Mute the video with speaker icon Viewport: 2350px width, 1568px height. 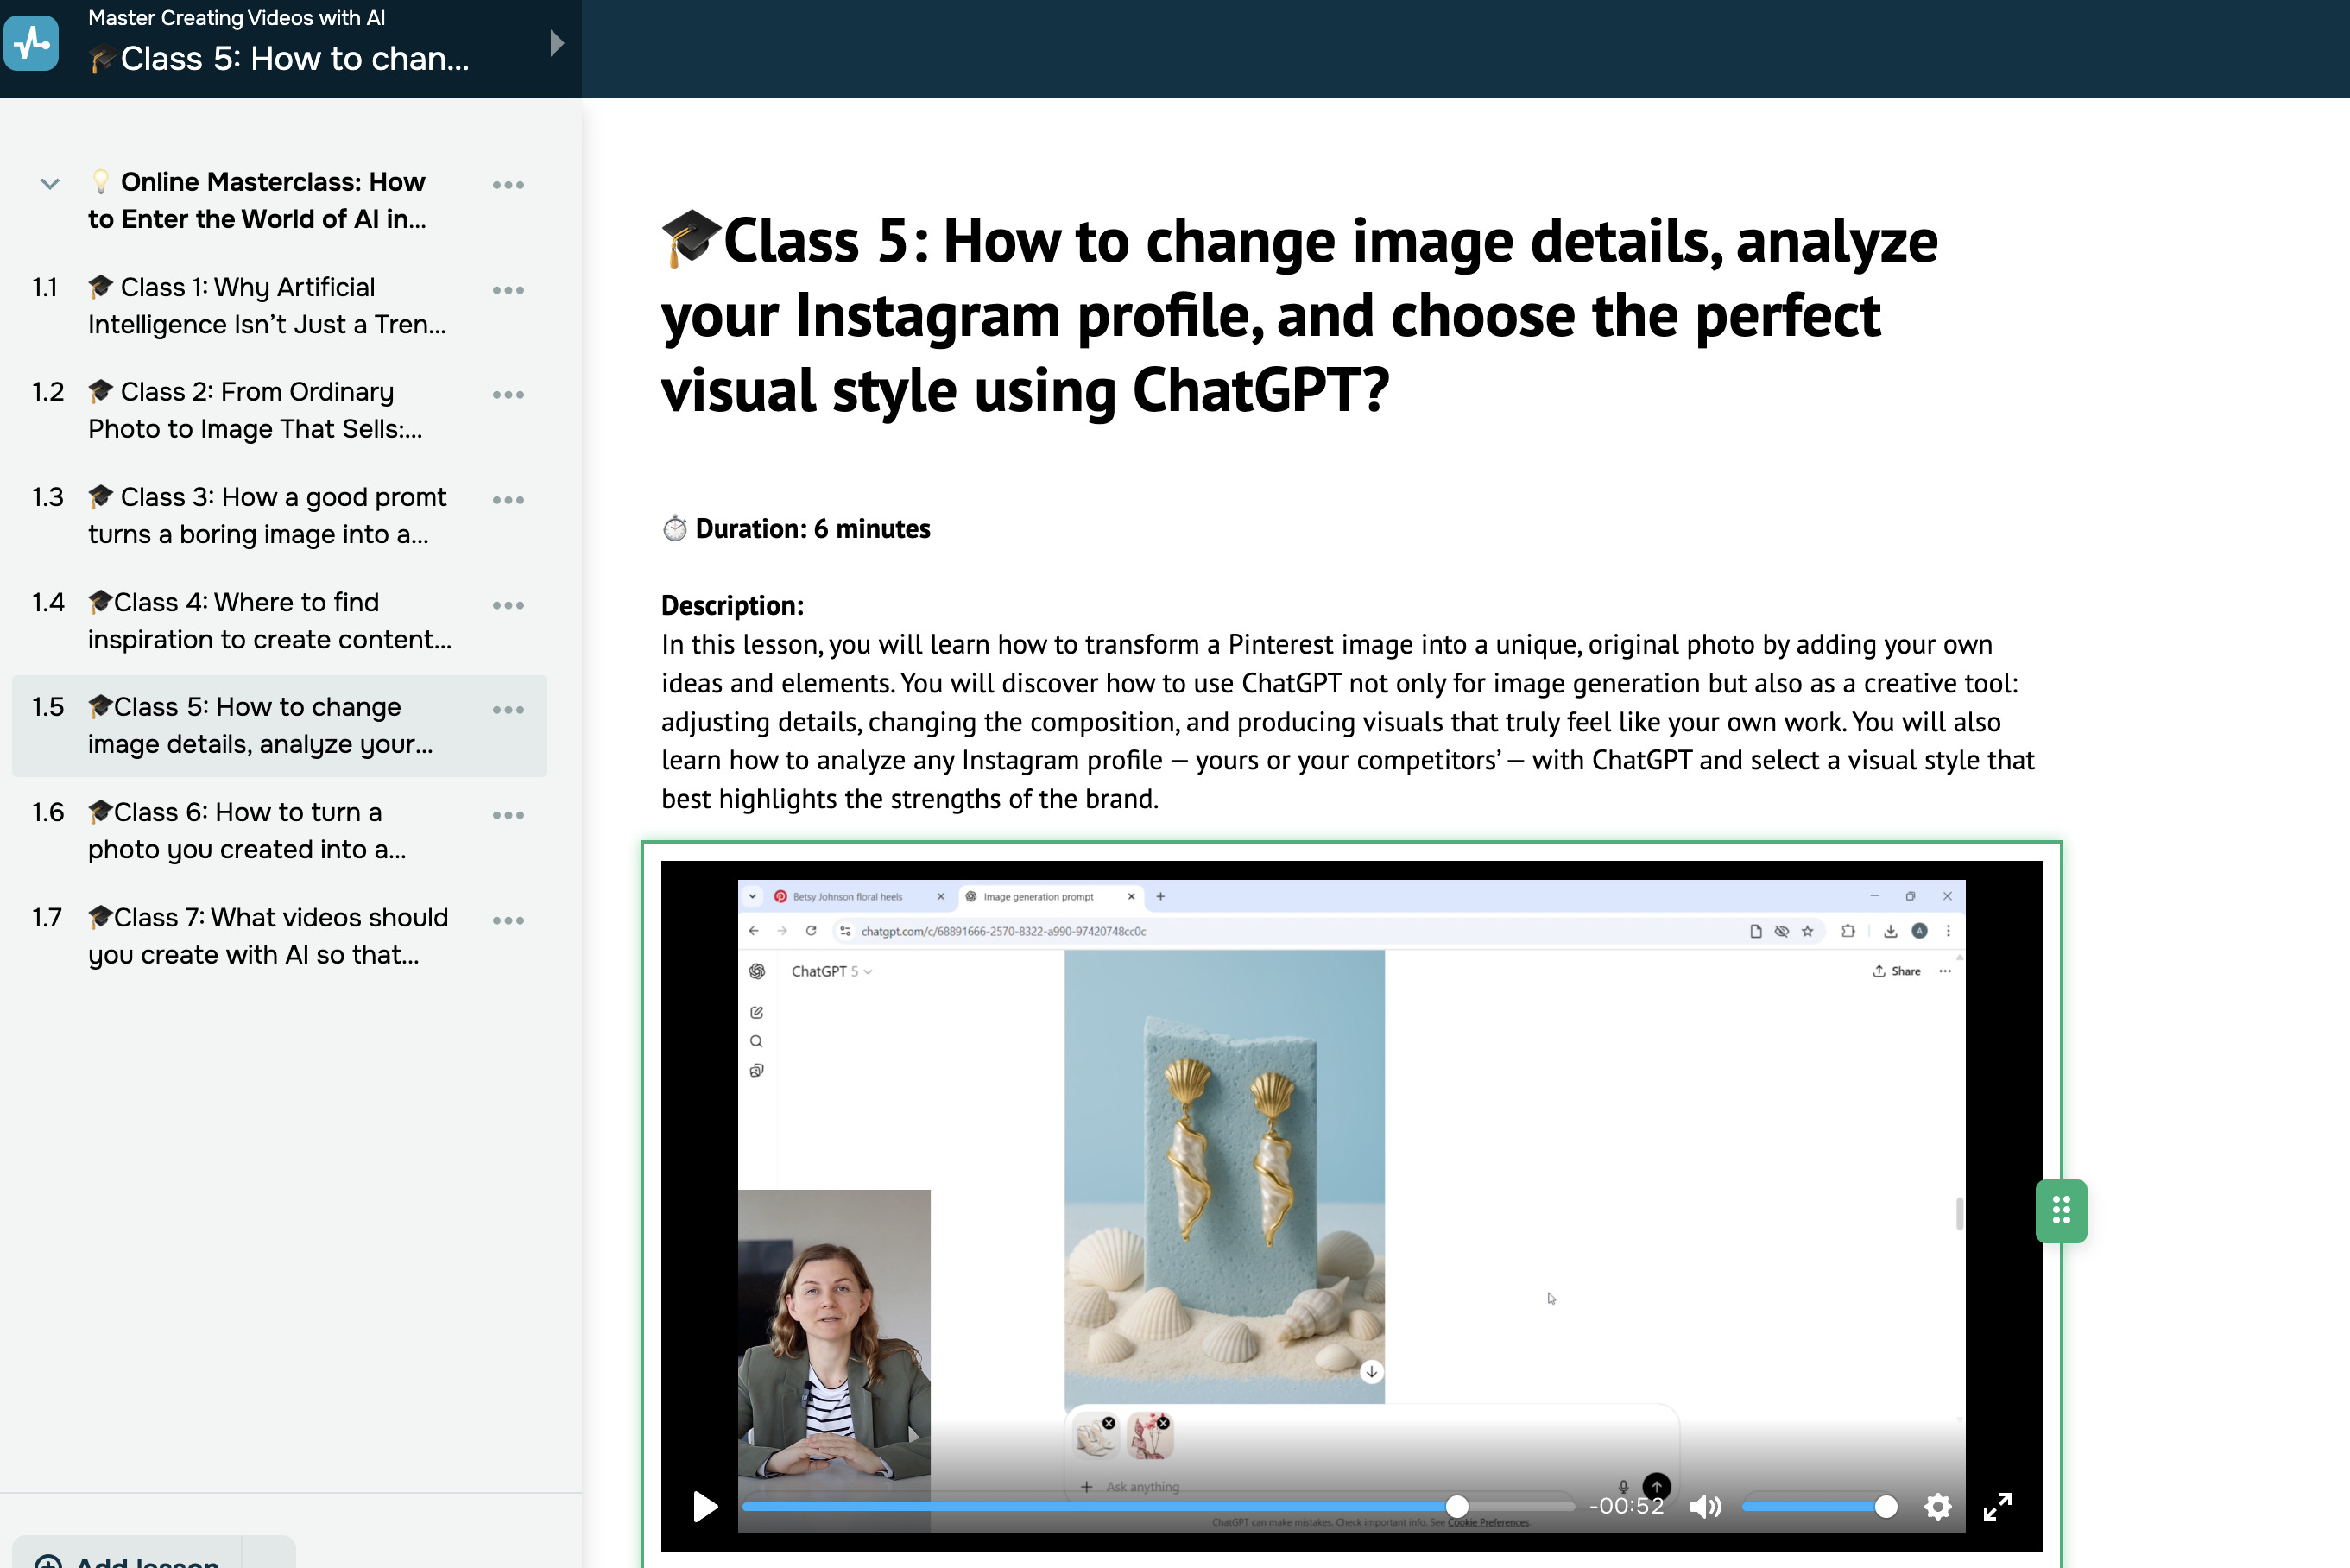click(x=1705, y=1506)
